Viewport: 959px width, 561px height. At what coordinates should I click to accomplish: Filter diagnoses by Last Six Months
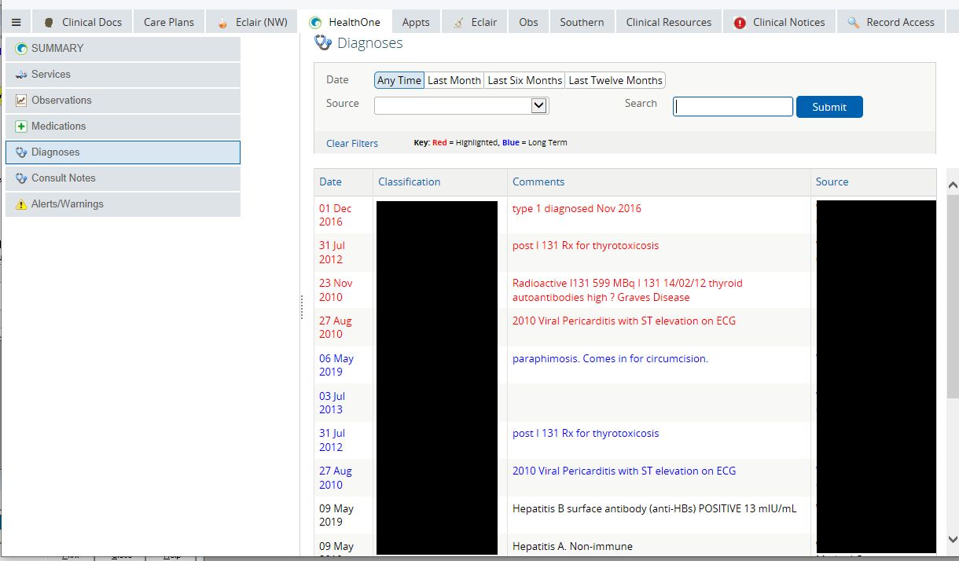pyautogui.click(x=524, y=80)
